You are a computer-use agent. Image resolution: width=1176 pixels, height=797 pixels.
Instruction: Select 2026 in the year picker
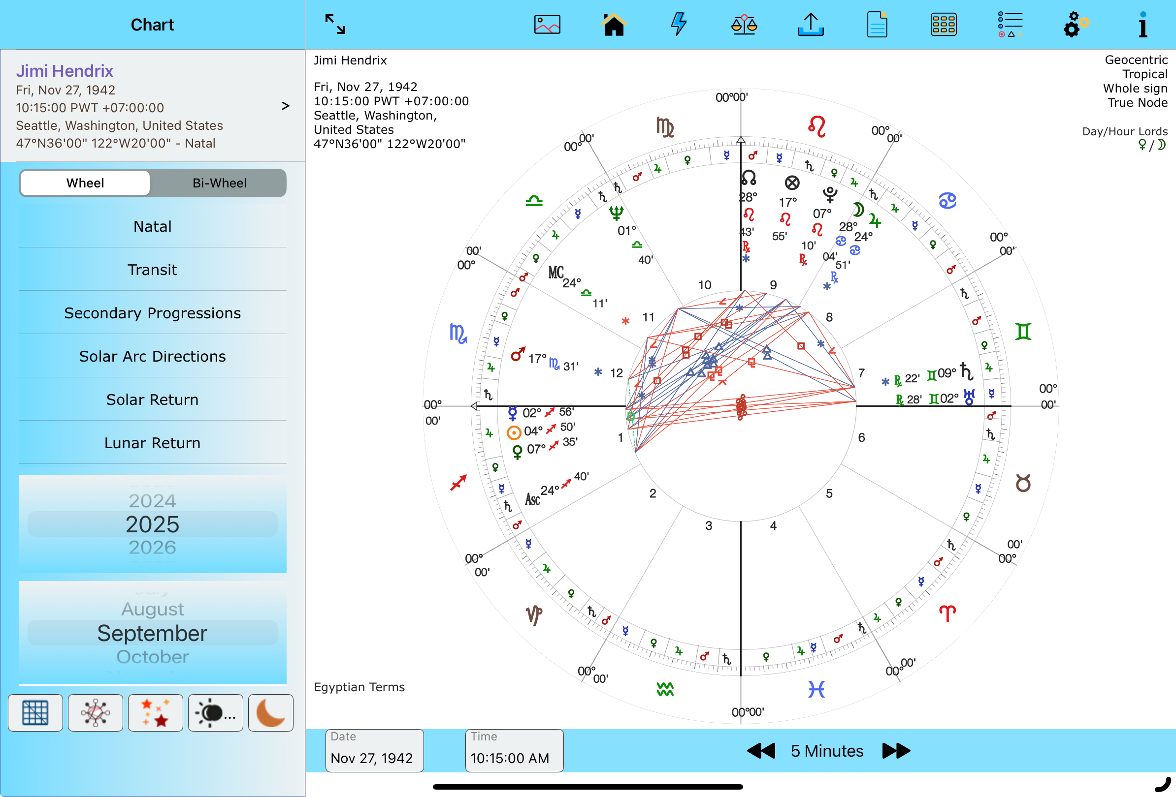coord(152,548)
